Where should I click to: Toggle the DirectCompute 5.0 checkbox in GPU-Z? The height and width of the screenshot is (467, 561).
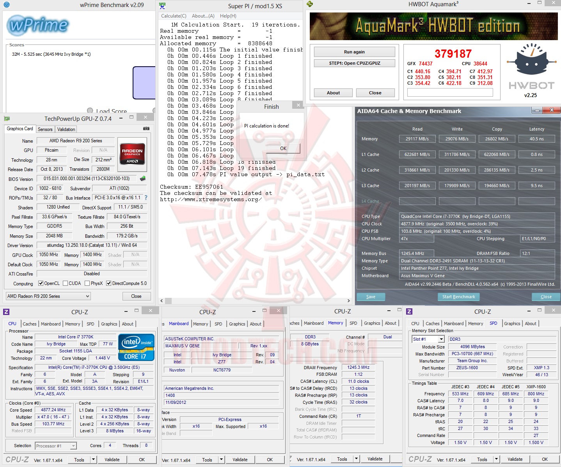(109, 283)
